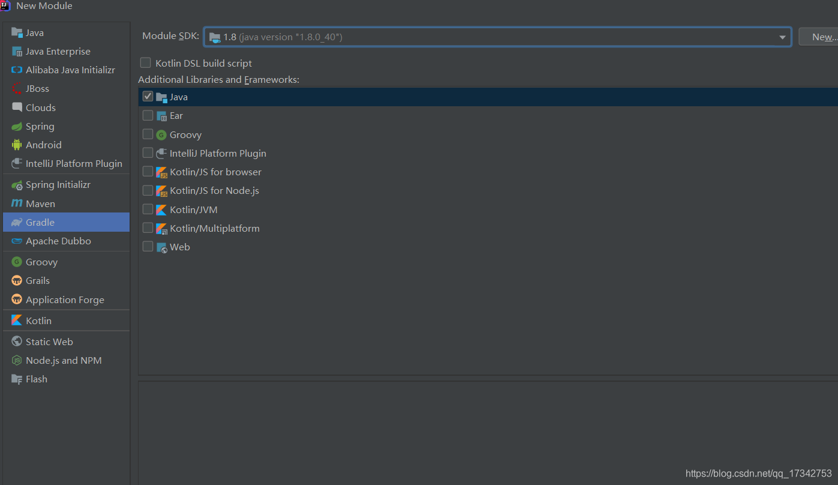The width and height of the screenshot is (838, 485).
Task: Select the Maven icon
Action: pos(17,203)
